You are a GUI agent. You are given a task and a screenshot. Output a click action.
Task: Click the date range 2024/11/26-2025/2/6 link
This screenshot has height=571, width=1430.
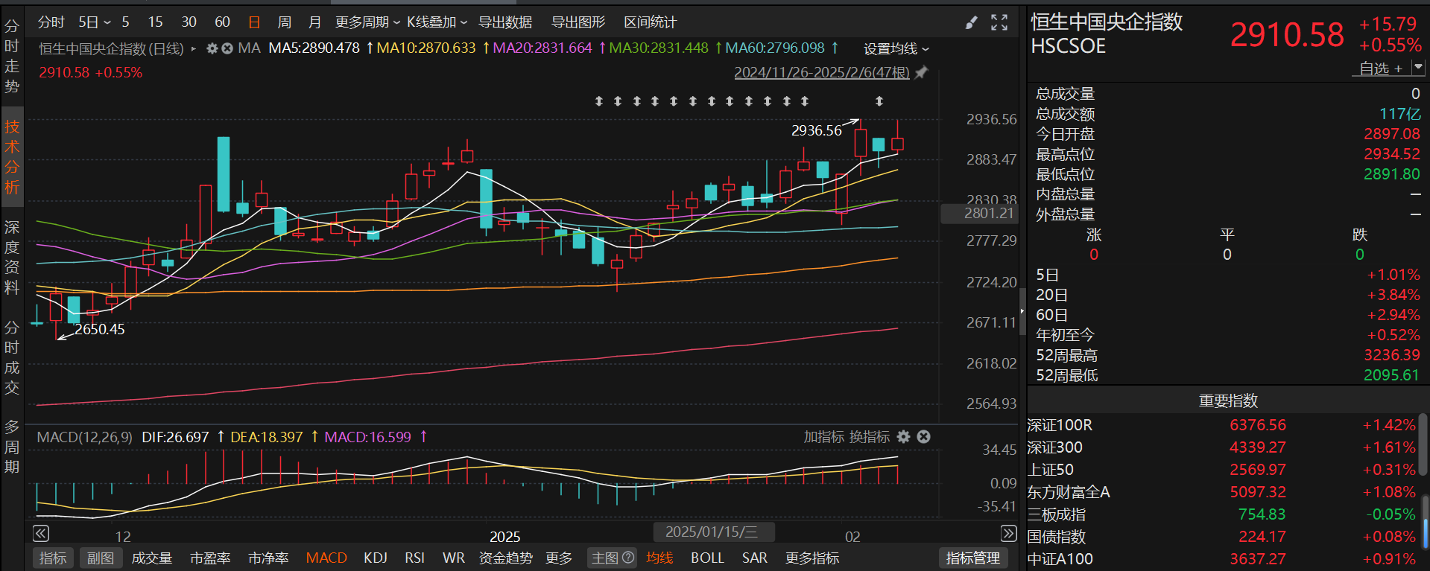[x=822, y=72]
